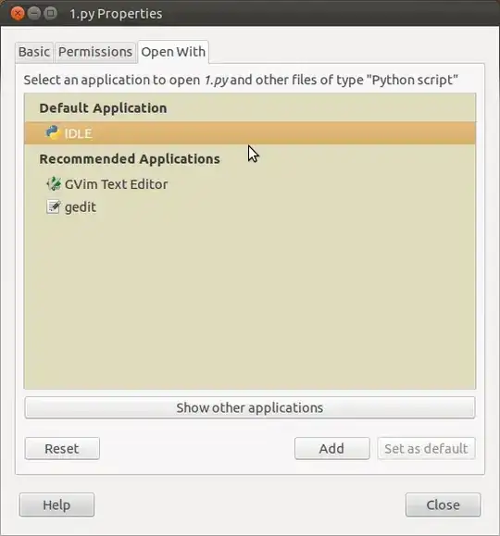Maximize the 1.py Properties window
This screenshot has width=500, height=536.
(51, 14)
